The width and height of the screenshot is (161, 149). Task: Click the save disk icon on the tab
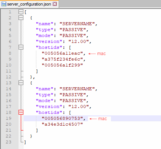pos(4,4)
